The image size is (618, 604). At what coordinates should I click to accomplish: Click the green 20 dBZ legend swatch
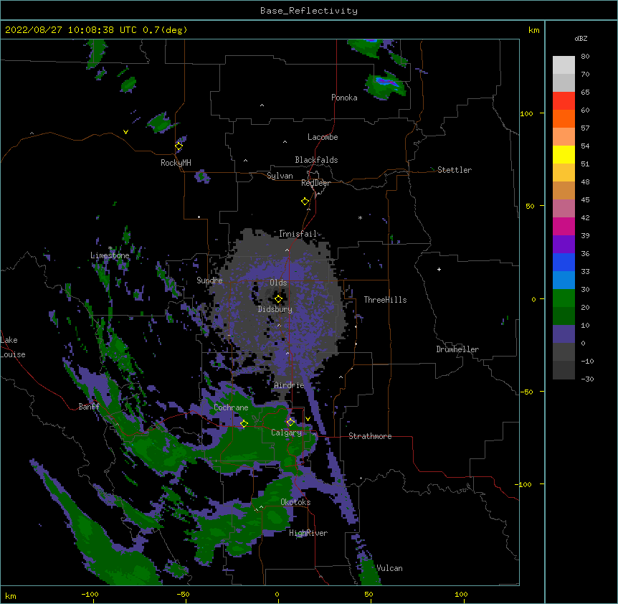click(564, 298)
